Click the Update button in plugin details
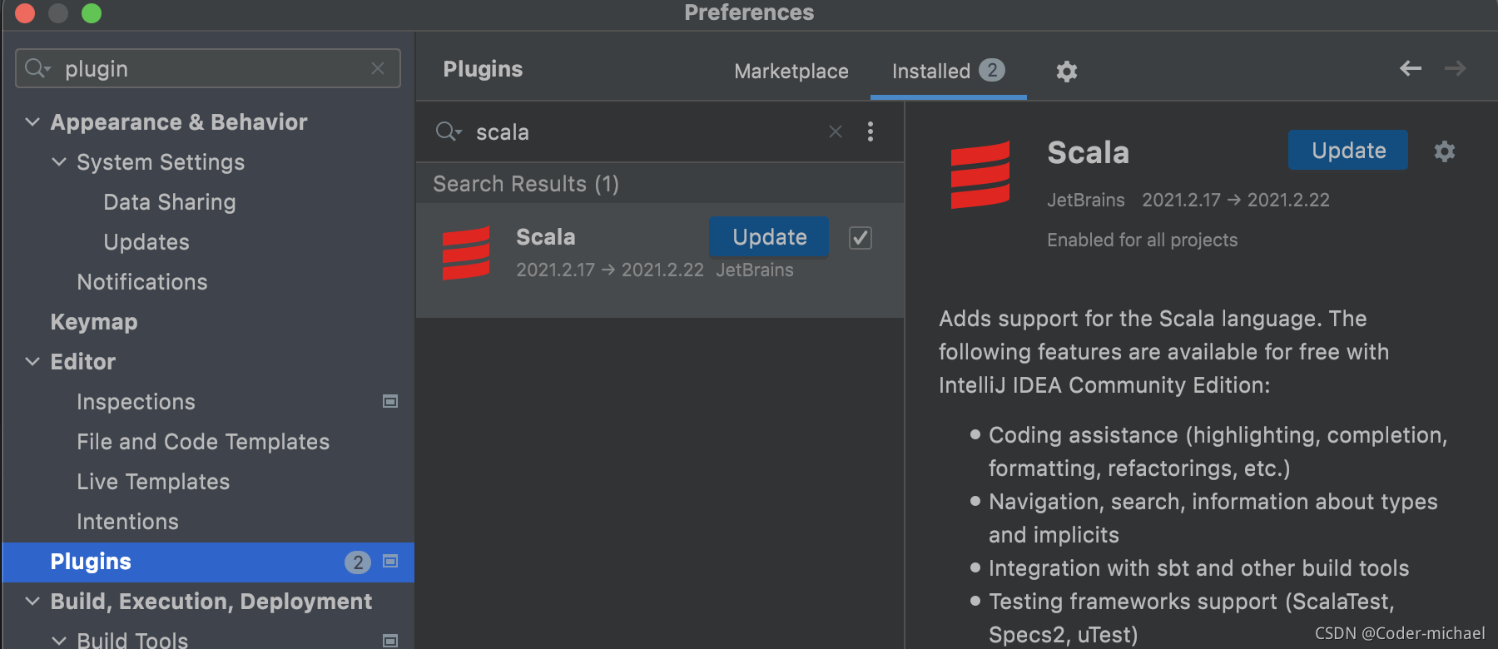The height and width of the screenshot is (649, 1498). [1347, 151]
